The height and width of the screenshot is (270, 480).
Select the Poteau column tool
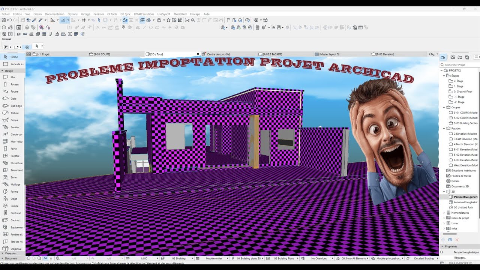coord(12,84)
